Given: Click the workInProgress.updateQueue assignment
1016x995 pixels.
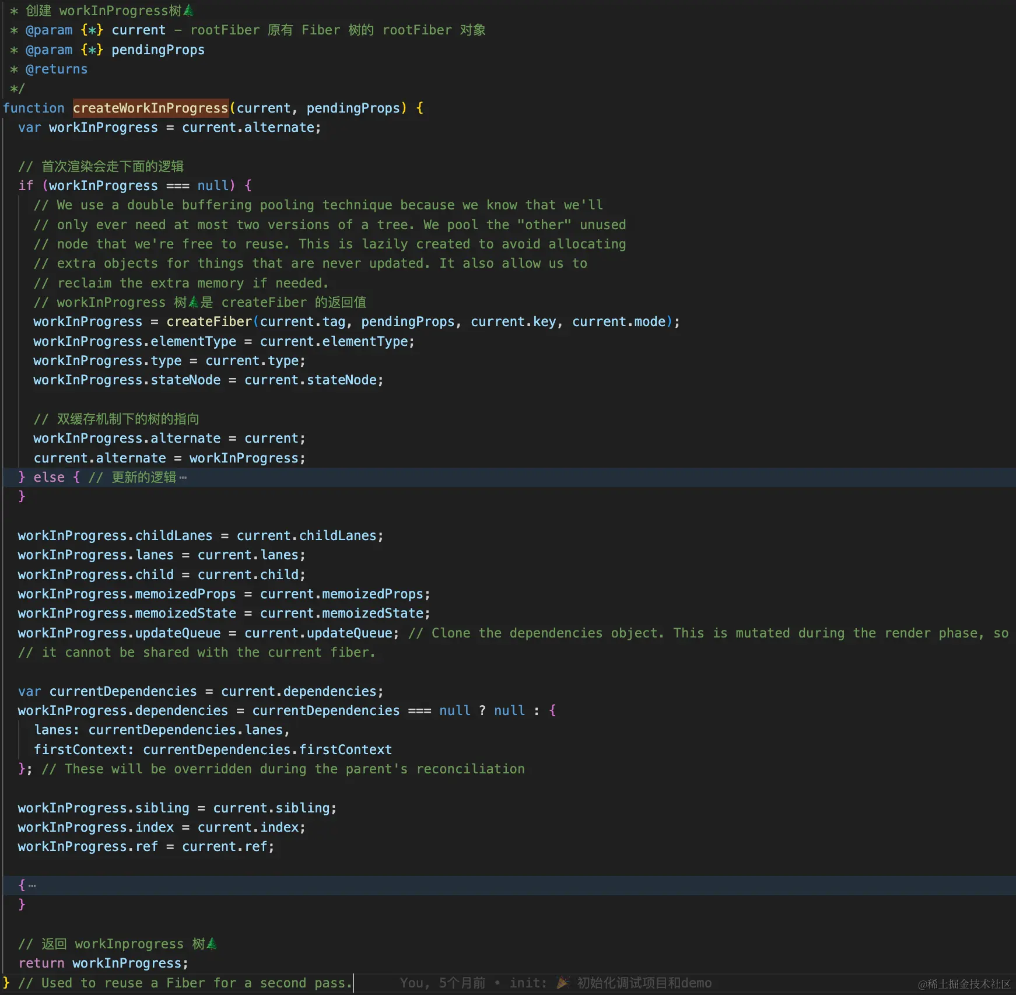Looking at the screenshot, I should pos(208,633).
